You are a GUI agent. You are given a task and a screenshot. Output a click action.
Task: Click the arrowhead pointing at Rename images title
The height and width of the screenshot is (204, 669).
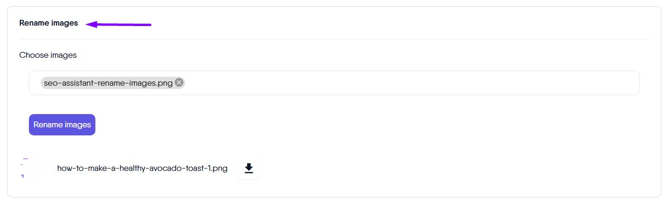pos(91,24)
